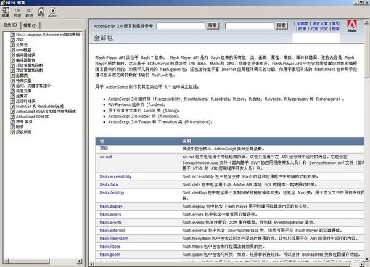Click the ActionScript 3.0 Tween 和 Transition 类 bullet
This screenshot has width=370, height=267.
(x=160, y=122)
